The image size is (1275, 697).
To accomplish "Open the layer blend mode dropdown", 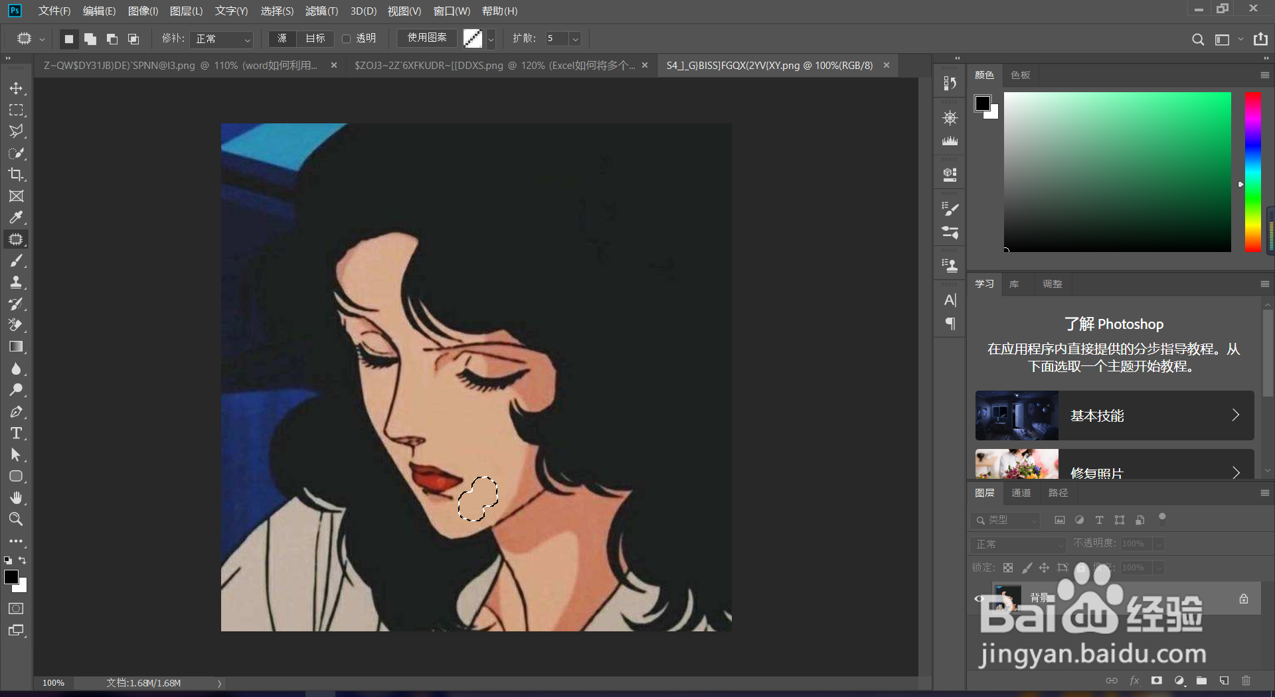I will point(1019,544).
